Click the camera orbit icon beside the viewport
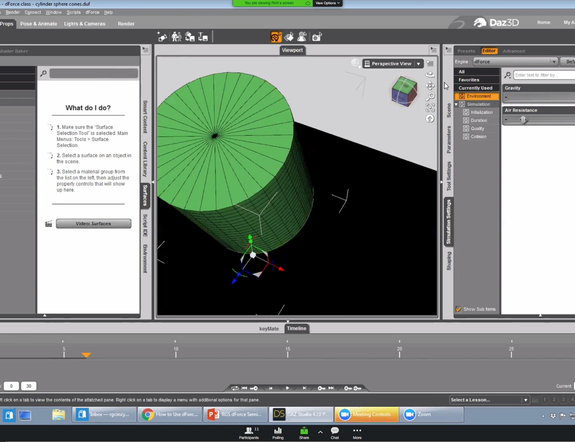 [x=430, y=74]
